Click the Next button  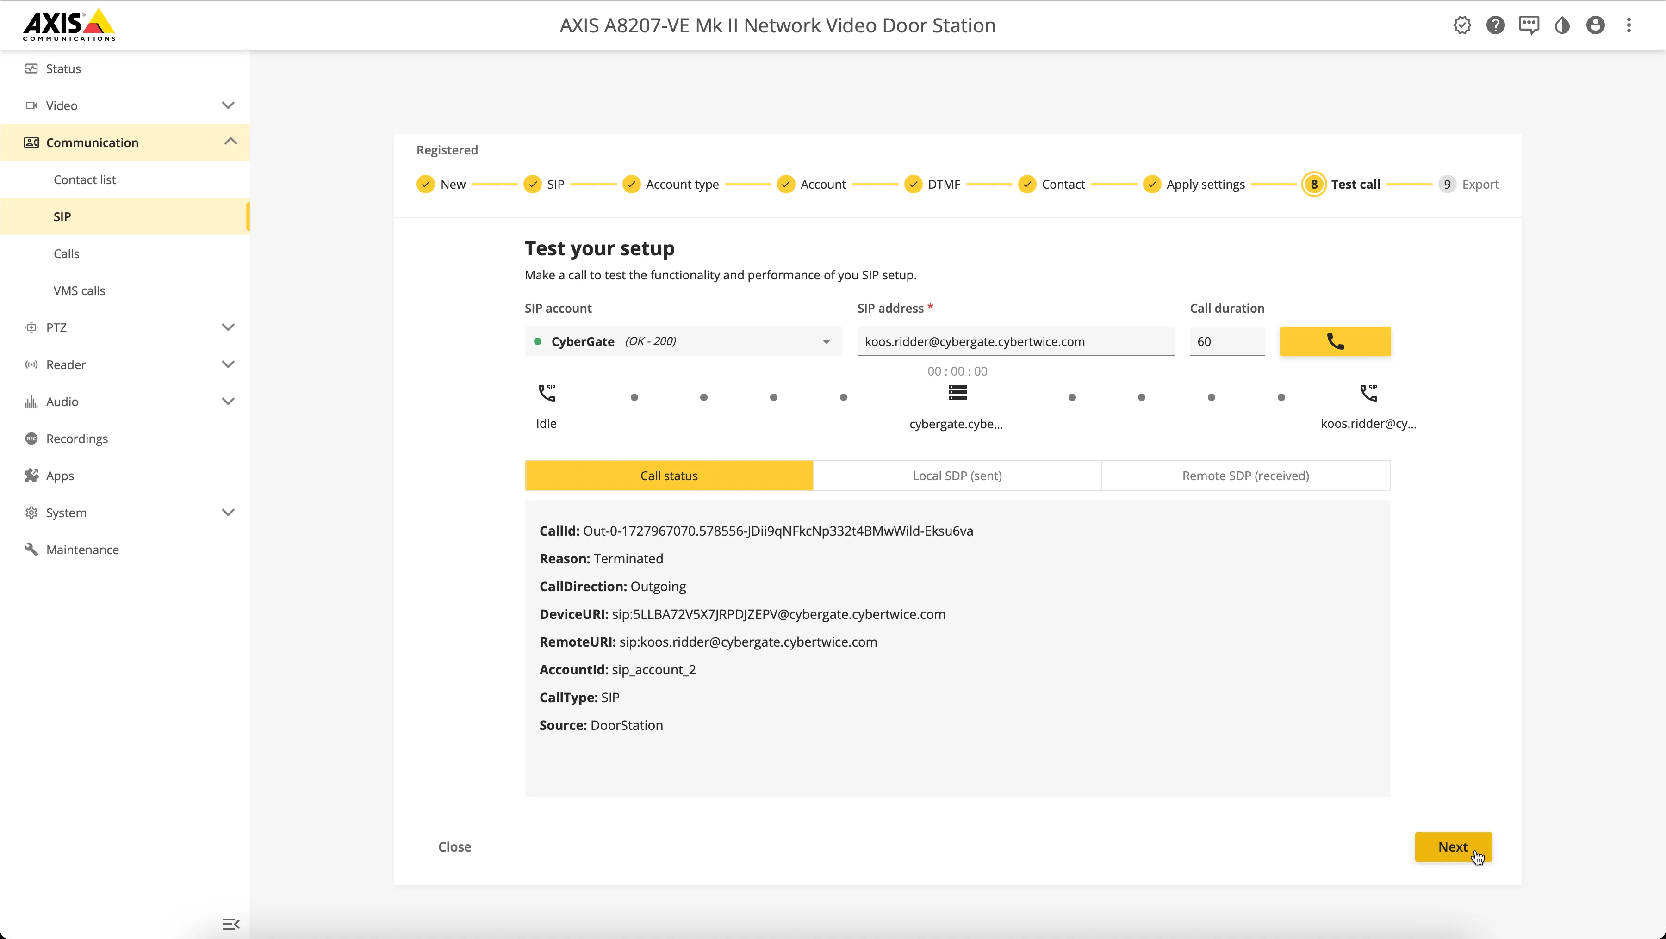click(1453, 846)
